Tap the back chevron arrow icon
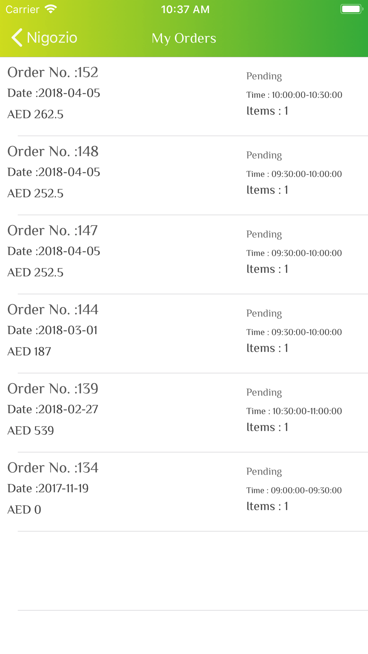 pos(17,38)
